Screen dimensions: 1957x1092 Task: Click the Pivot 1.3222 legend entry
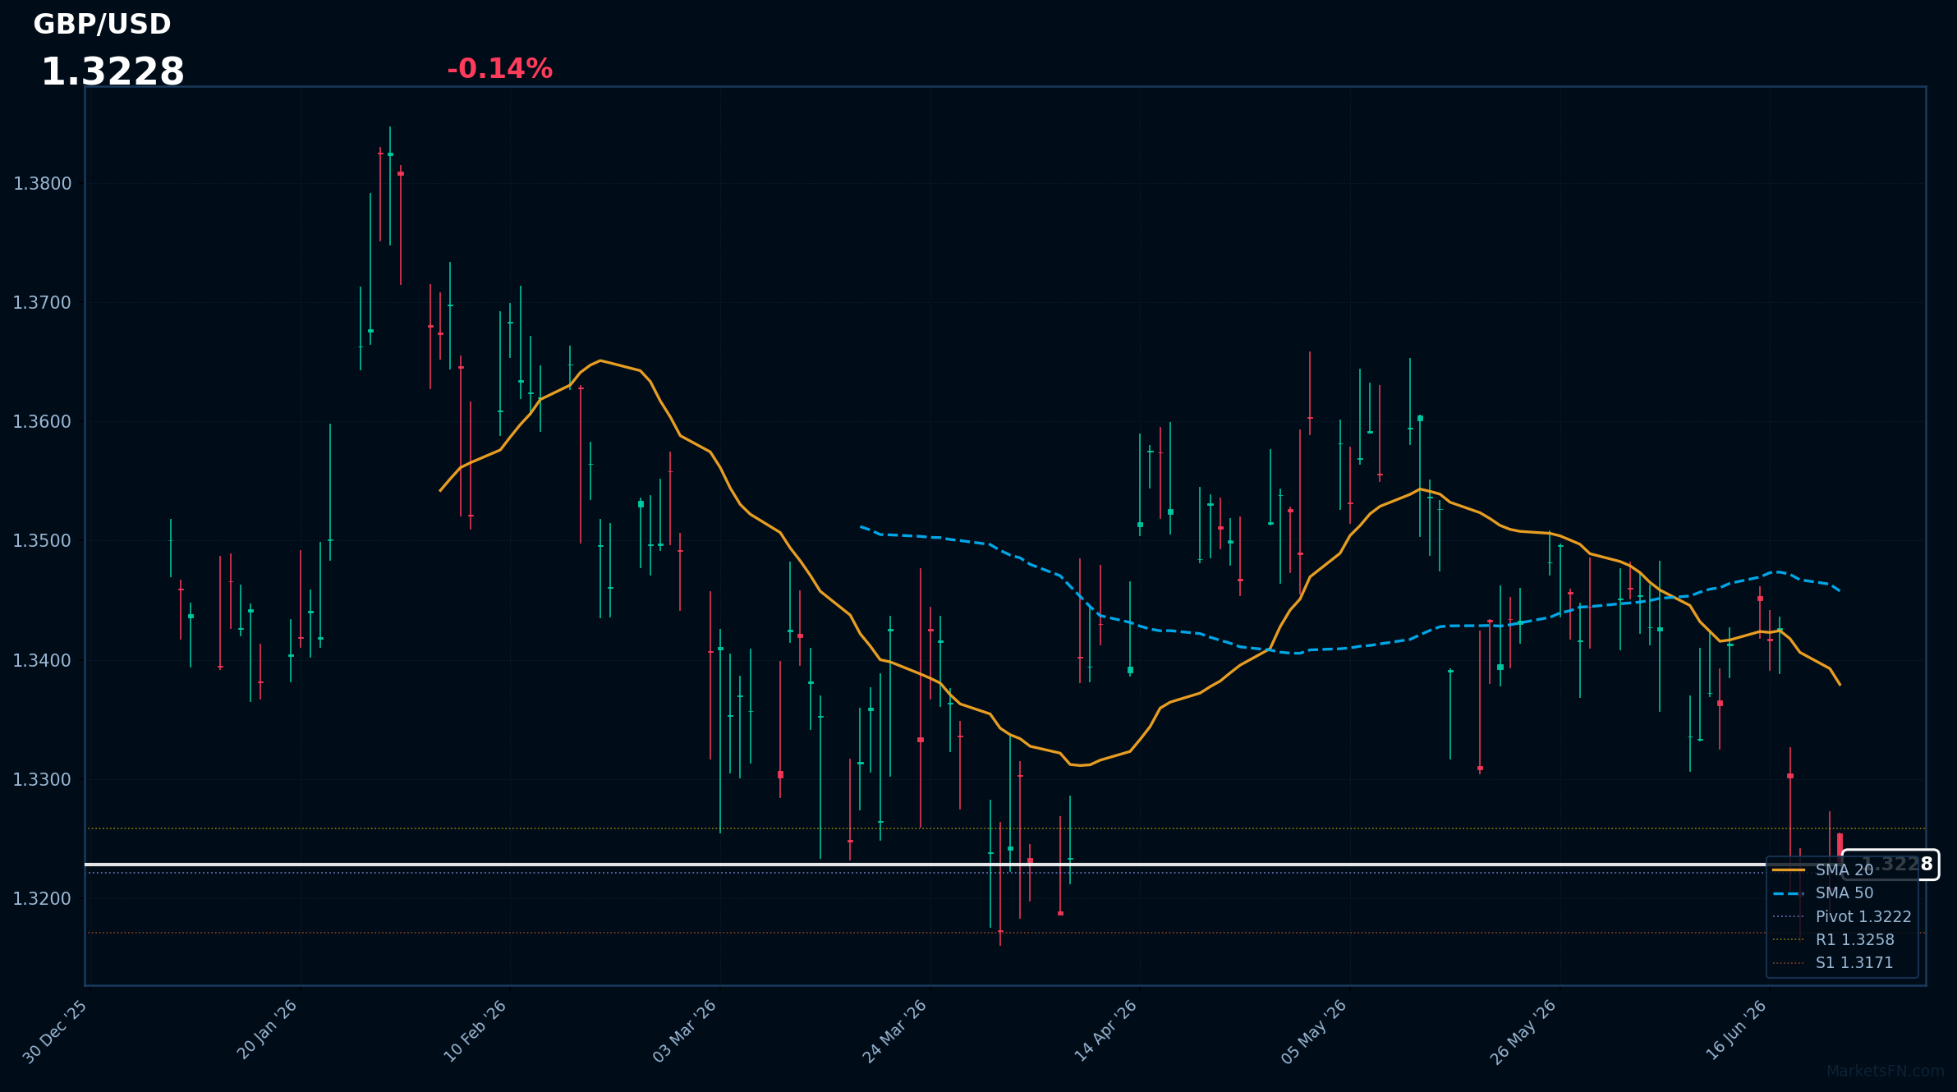pos(1842,916)
